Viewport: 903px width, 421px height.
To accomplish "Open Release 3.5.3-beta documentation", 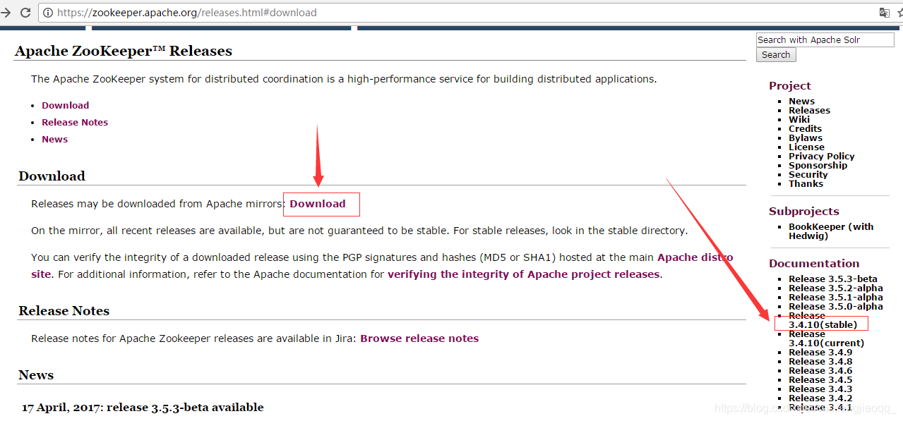I will pos(832,279).
